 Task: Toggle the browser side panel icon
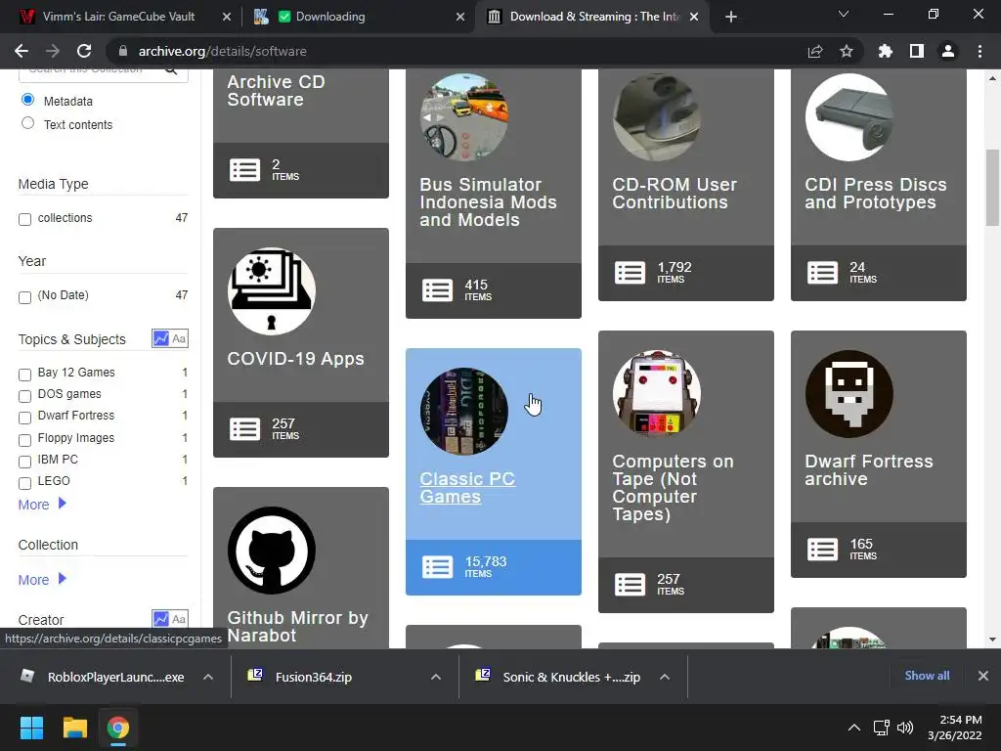coord(917,51)
